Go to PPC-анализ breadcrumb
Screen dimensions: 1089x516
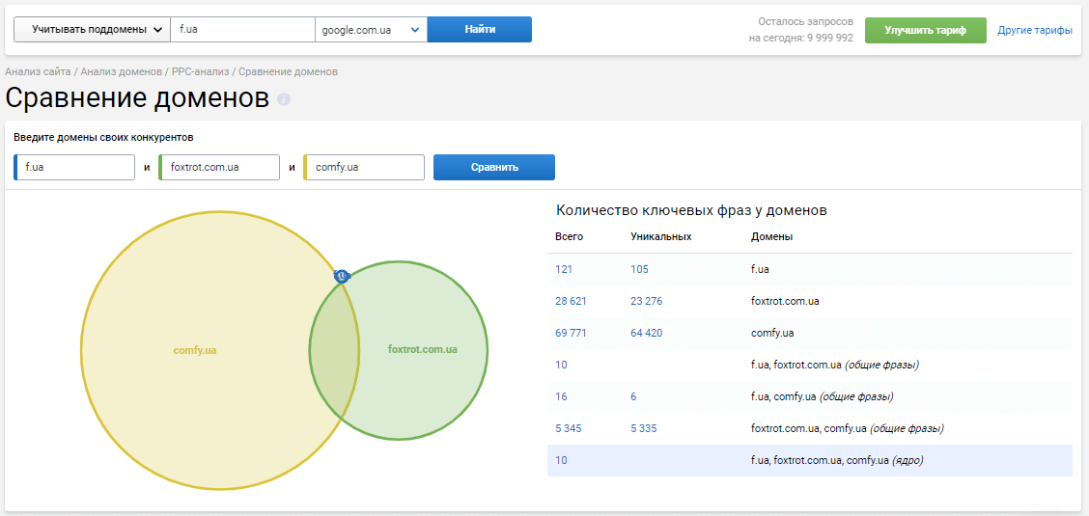(200, 71)
